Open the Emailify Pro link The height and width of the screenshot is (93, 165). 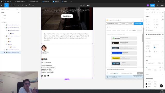[114, 77]
